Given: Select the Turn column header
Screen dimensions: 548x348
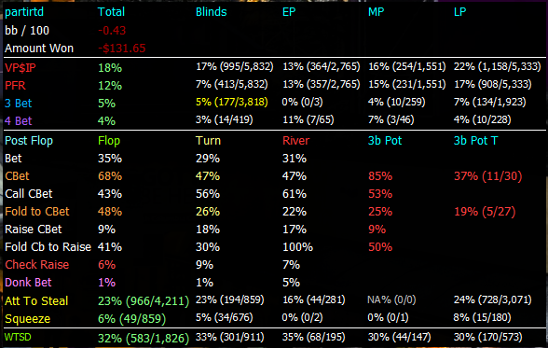Looking at the screenshot, I should 208,141.
